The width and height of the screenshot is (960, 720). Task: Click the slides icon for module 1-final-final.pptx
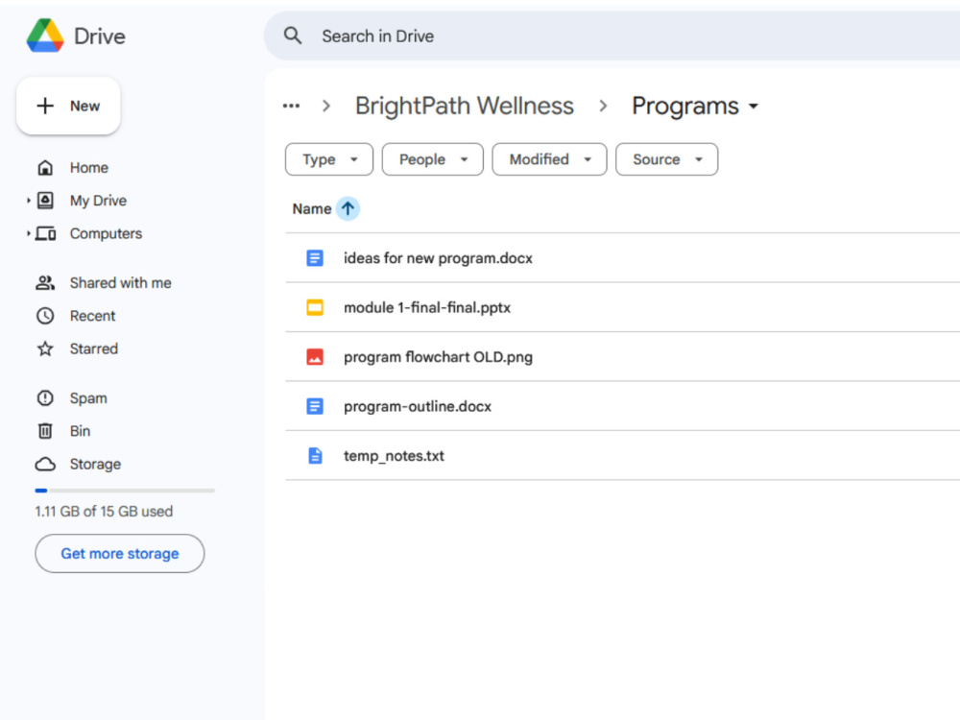pos(315,307)
